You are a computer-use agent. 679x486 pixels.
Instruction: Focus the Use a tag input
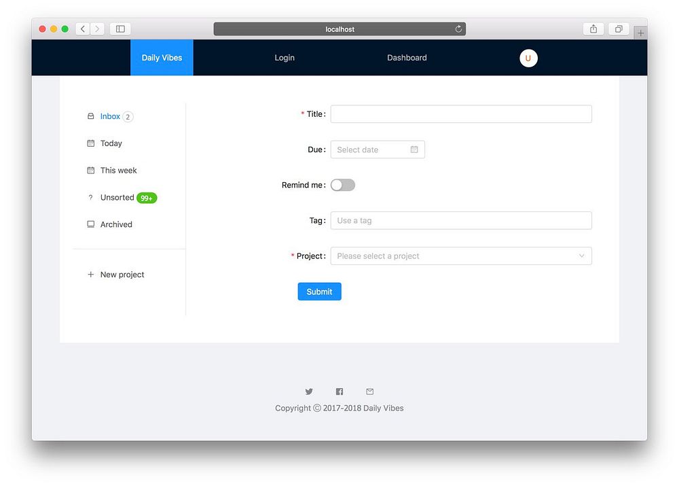[x=461, y=220]
